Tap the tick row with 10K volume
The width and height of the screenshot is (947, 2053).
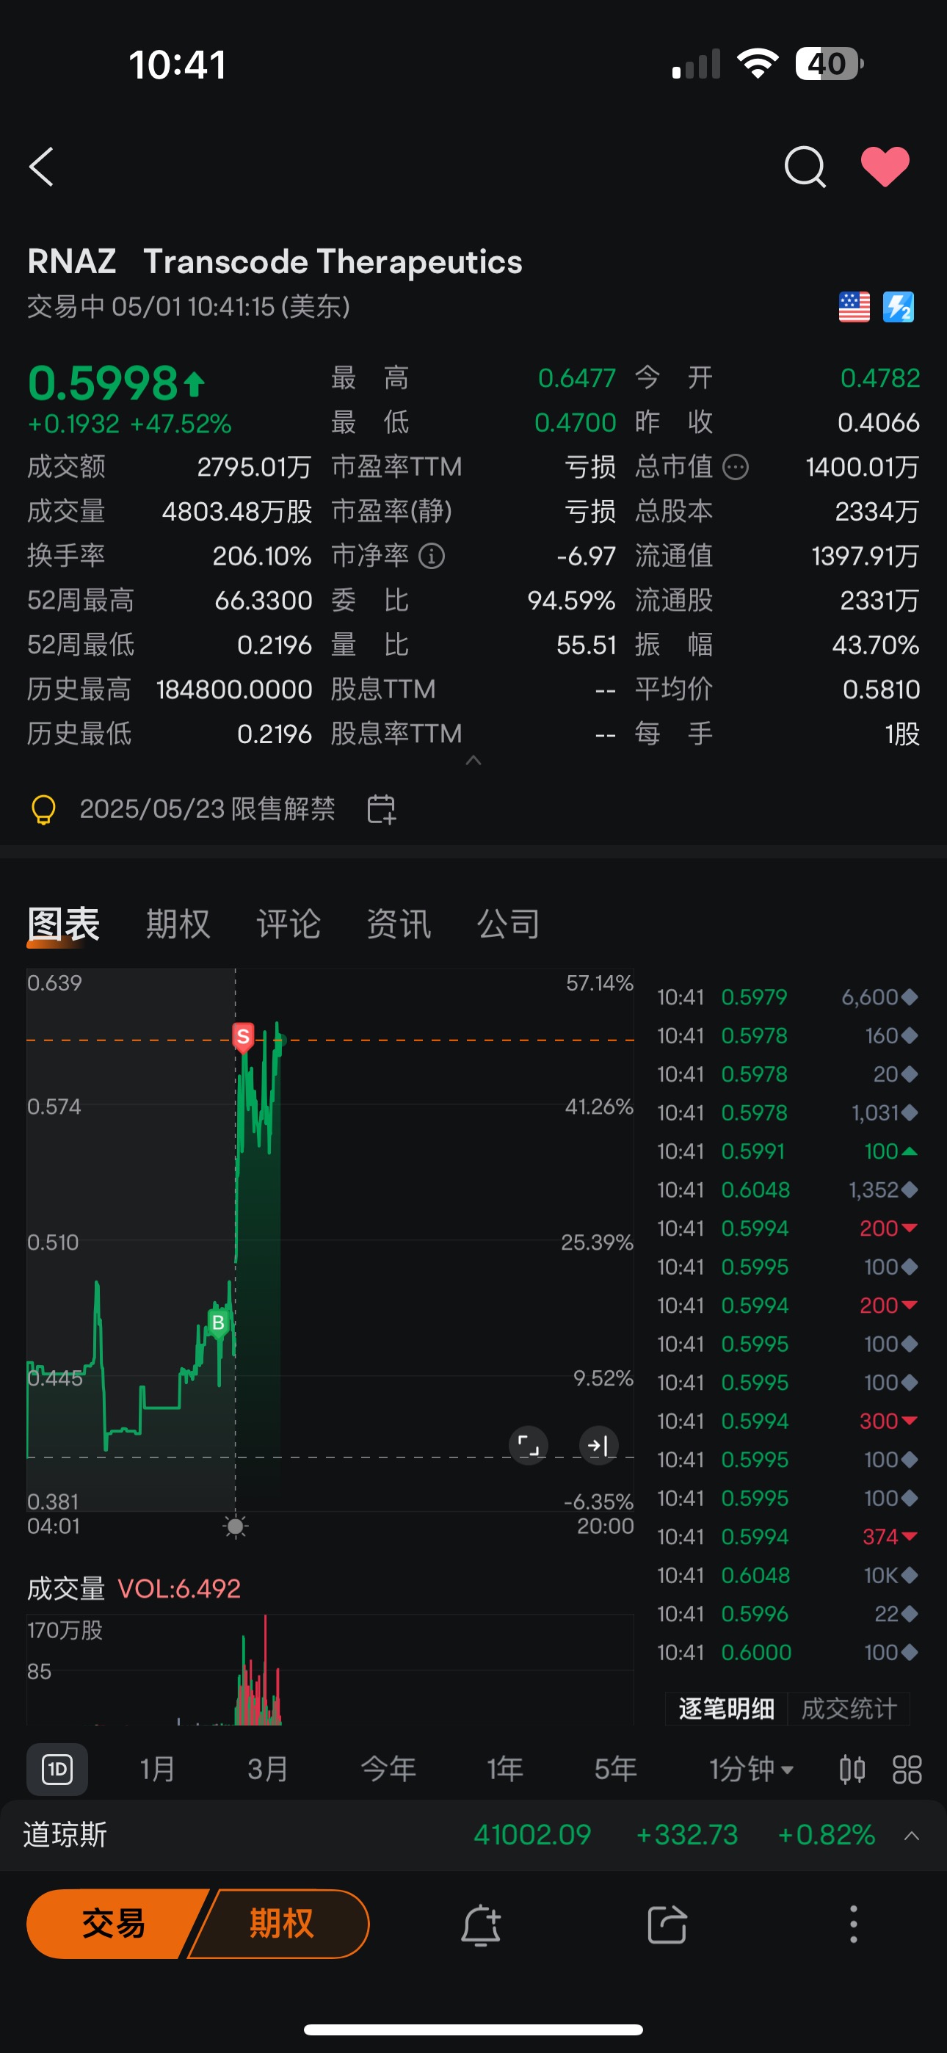(788, 1576)
